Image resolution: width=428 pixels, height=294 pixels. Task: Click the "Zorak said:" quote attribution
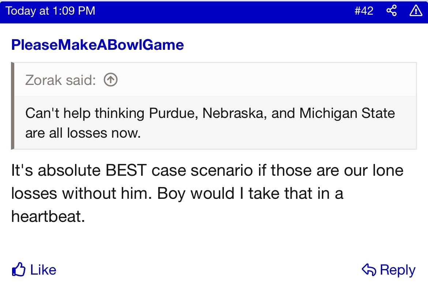pos(60,80)
